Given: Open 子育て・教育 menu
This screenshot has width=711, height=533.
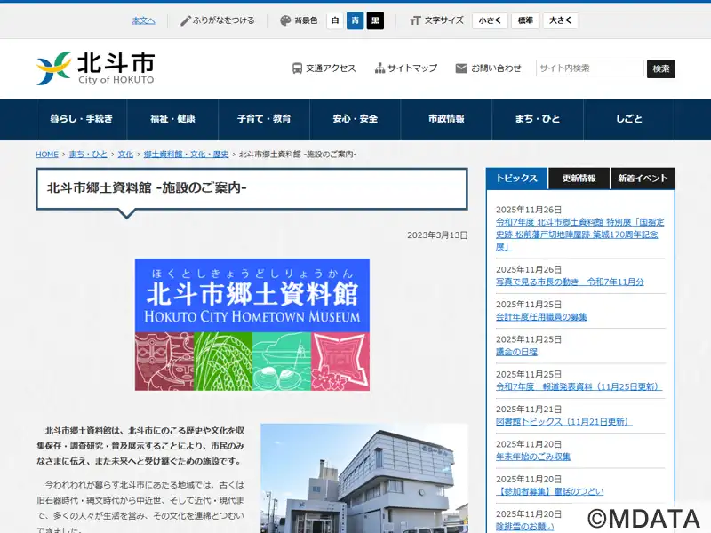Looking at the screenshot, I should pos(264,119).
